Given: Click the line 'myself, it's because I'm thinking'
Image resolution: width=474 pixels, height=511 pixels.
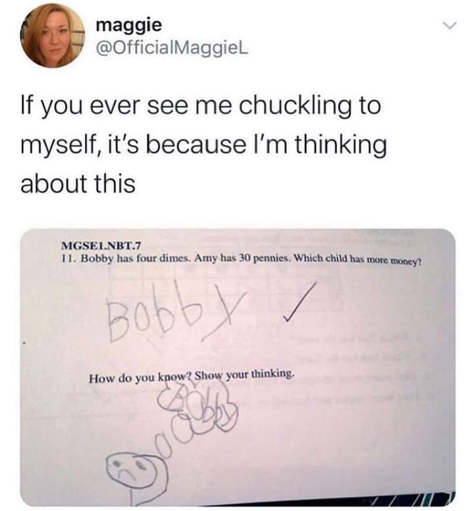Looking at the screenshot, I should (x=203, y=145).
